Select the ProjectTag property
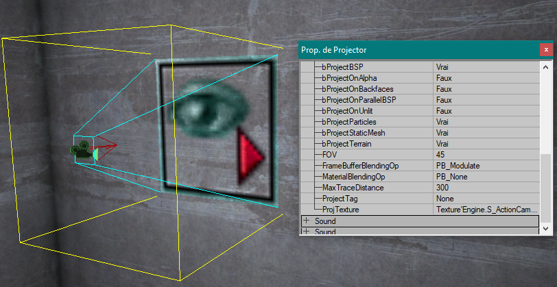Viewport: 557px width, 287px height. click(340, 199)
